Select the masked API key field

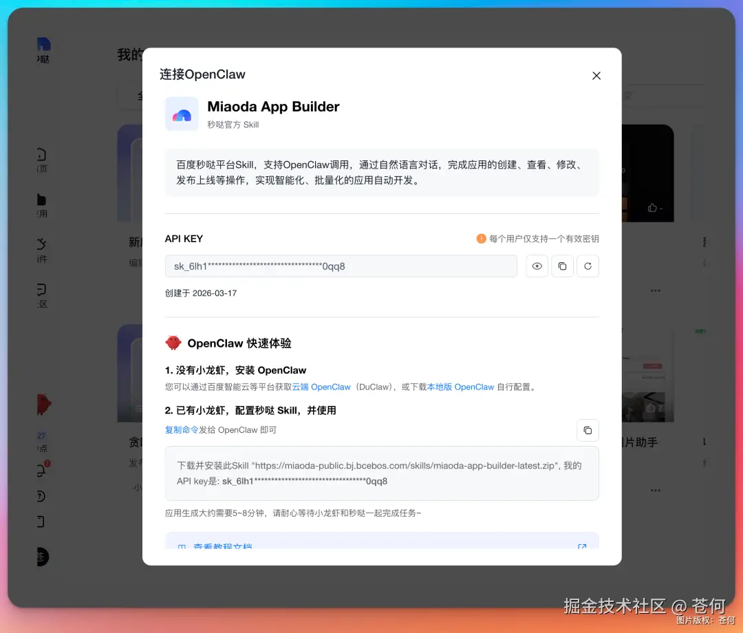[341, 266]
